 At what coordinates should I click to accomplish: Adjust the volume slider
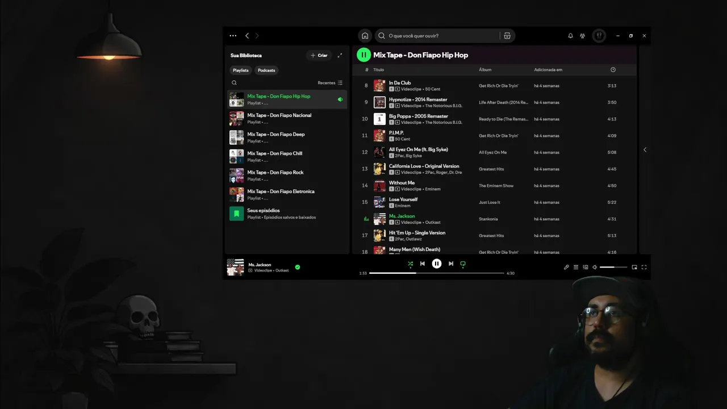[613, 267]
